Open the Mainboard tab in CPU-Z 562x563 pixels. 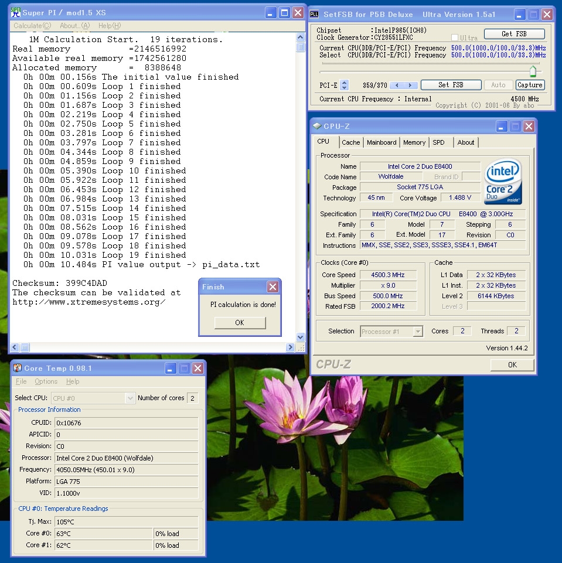(x=382, y=142)
